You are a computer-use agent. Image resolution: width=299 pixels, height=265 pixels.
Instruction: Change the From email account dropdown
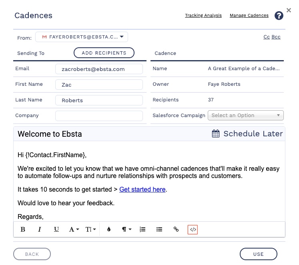(x=82, y=37)
